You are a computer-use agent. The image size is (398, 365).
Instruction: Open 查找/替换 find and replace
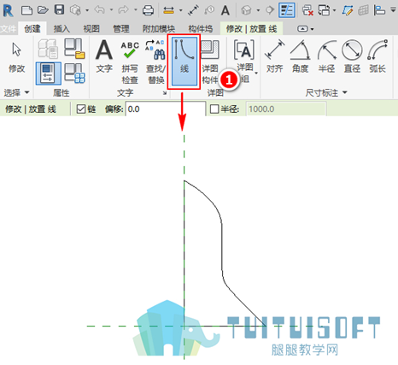[x=155, y=62]
